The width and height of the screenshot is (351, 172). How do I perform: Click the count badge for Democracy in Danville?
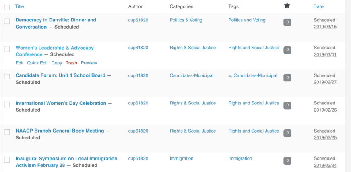287,23
